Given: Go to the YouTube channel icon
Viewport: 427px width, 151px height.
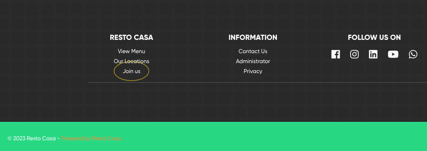Looking at the screenshot, I should click(393, 54).
